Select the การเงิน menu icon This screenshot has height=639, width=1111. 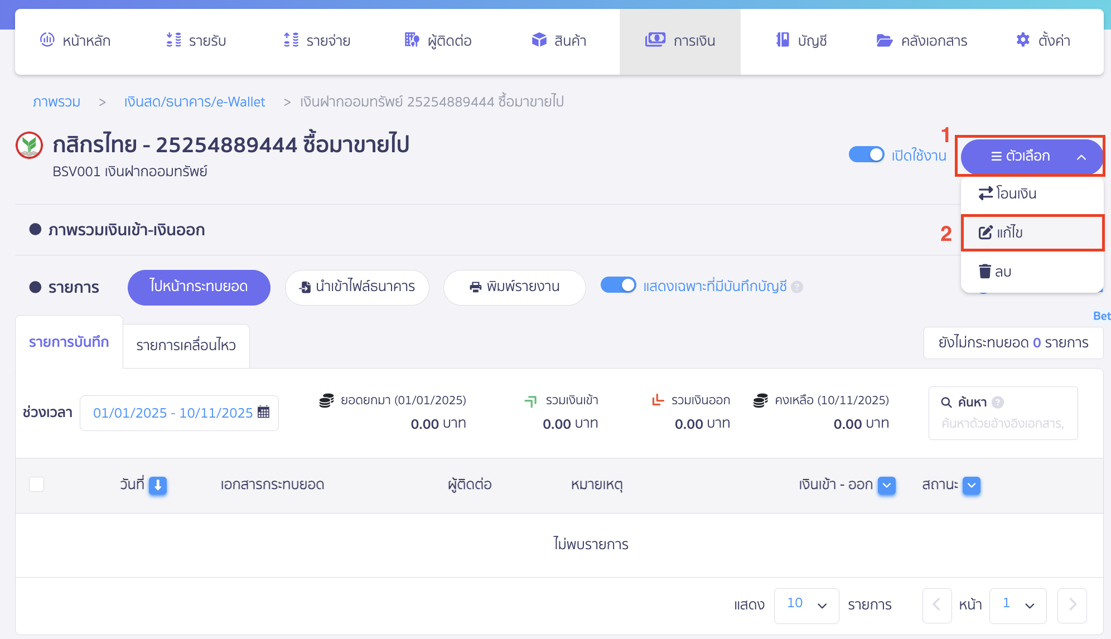[656, 40]
